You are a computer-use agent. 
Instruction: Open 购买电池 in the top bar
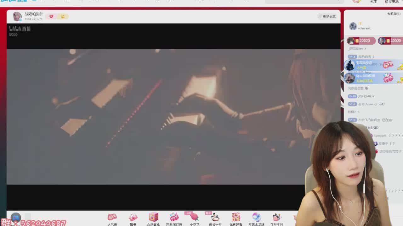pyautogui.click(x=392, y=2)
